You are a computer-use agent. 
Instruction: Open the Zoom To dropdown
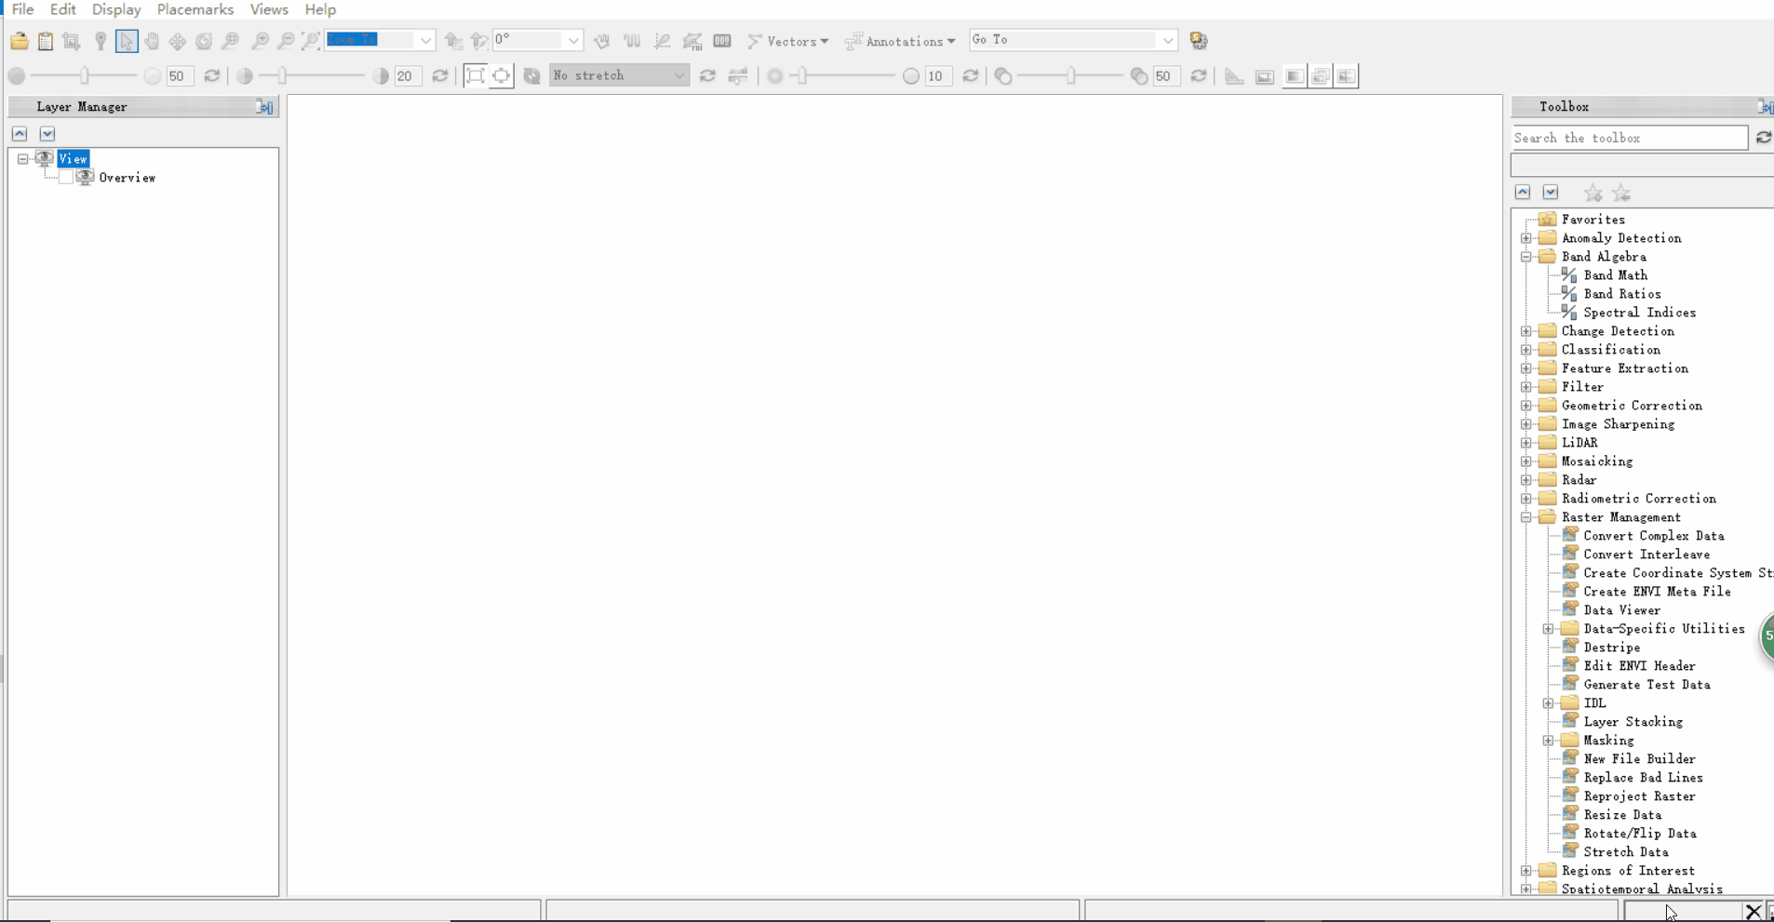[425, 41]
